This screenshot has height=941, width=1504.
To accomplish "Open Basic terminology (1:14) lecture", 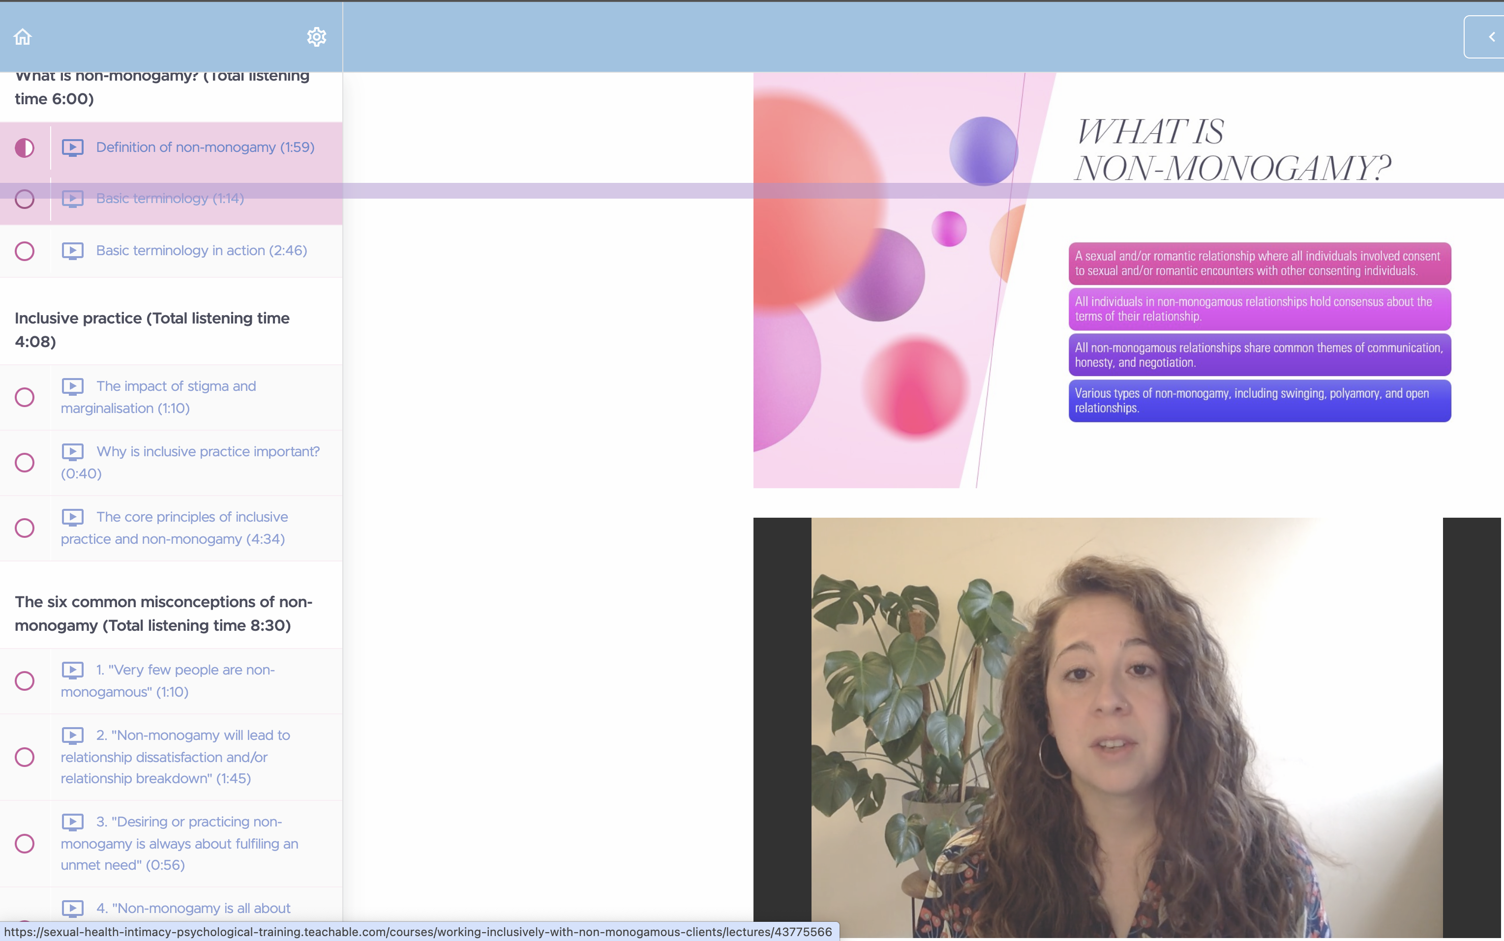I will click(170, 199).
